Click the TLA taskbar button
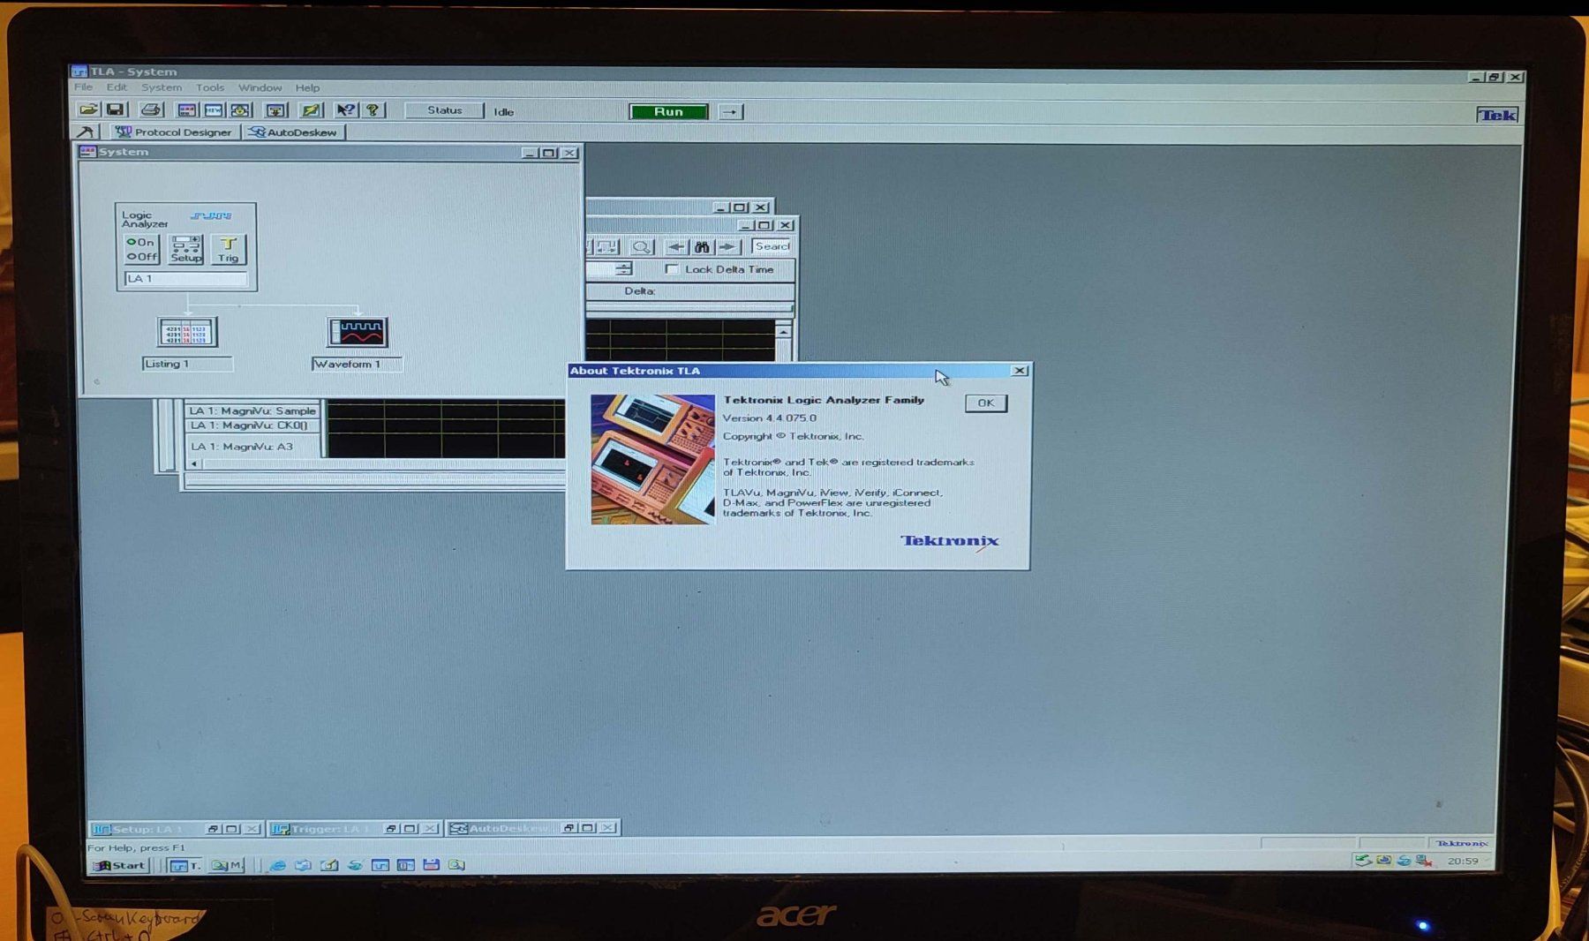Viewport: 1589px width, 941px height. pyautogui.click(x=185, y=865)
